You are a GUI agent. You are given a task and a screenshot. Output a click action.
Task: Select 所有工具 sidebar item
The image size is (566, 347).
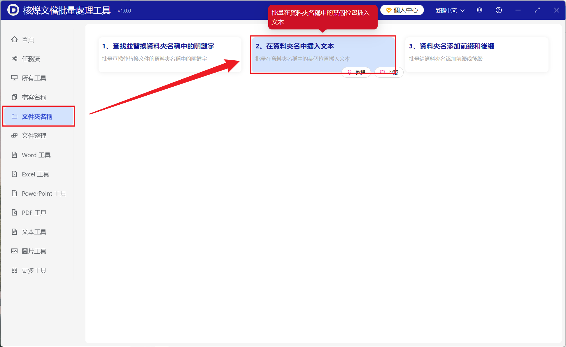38,78
